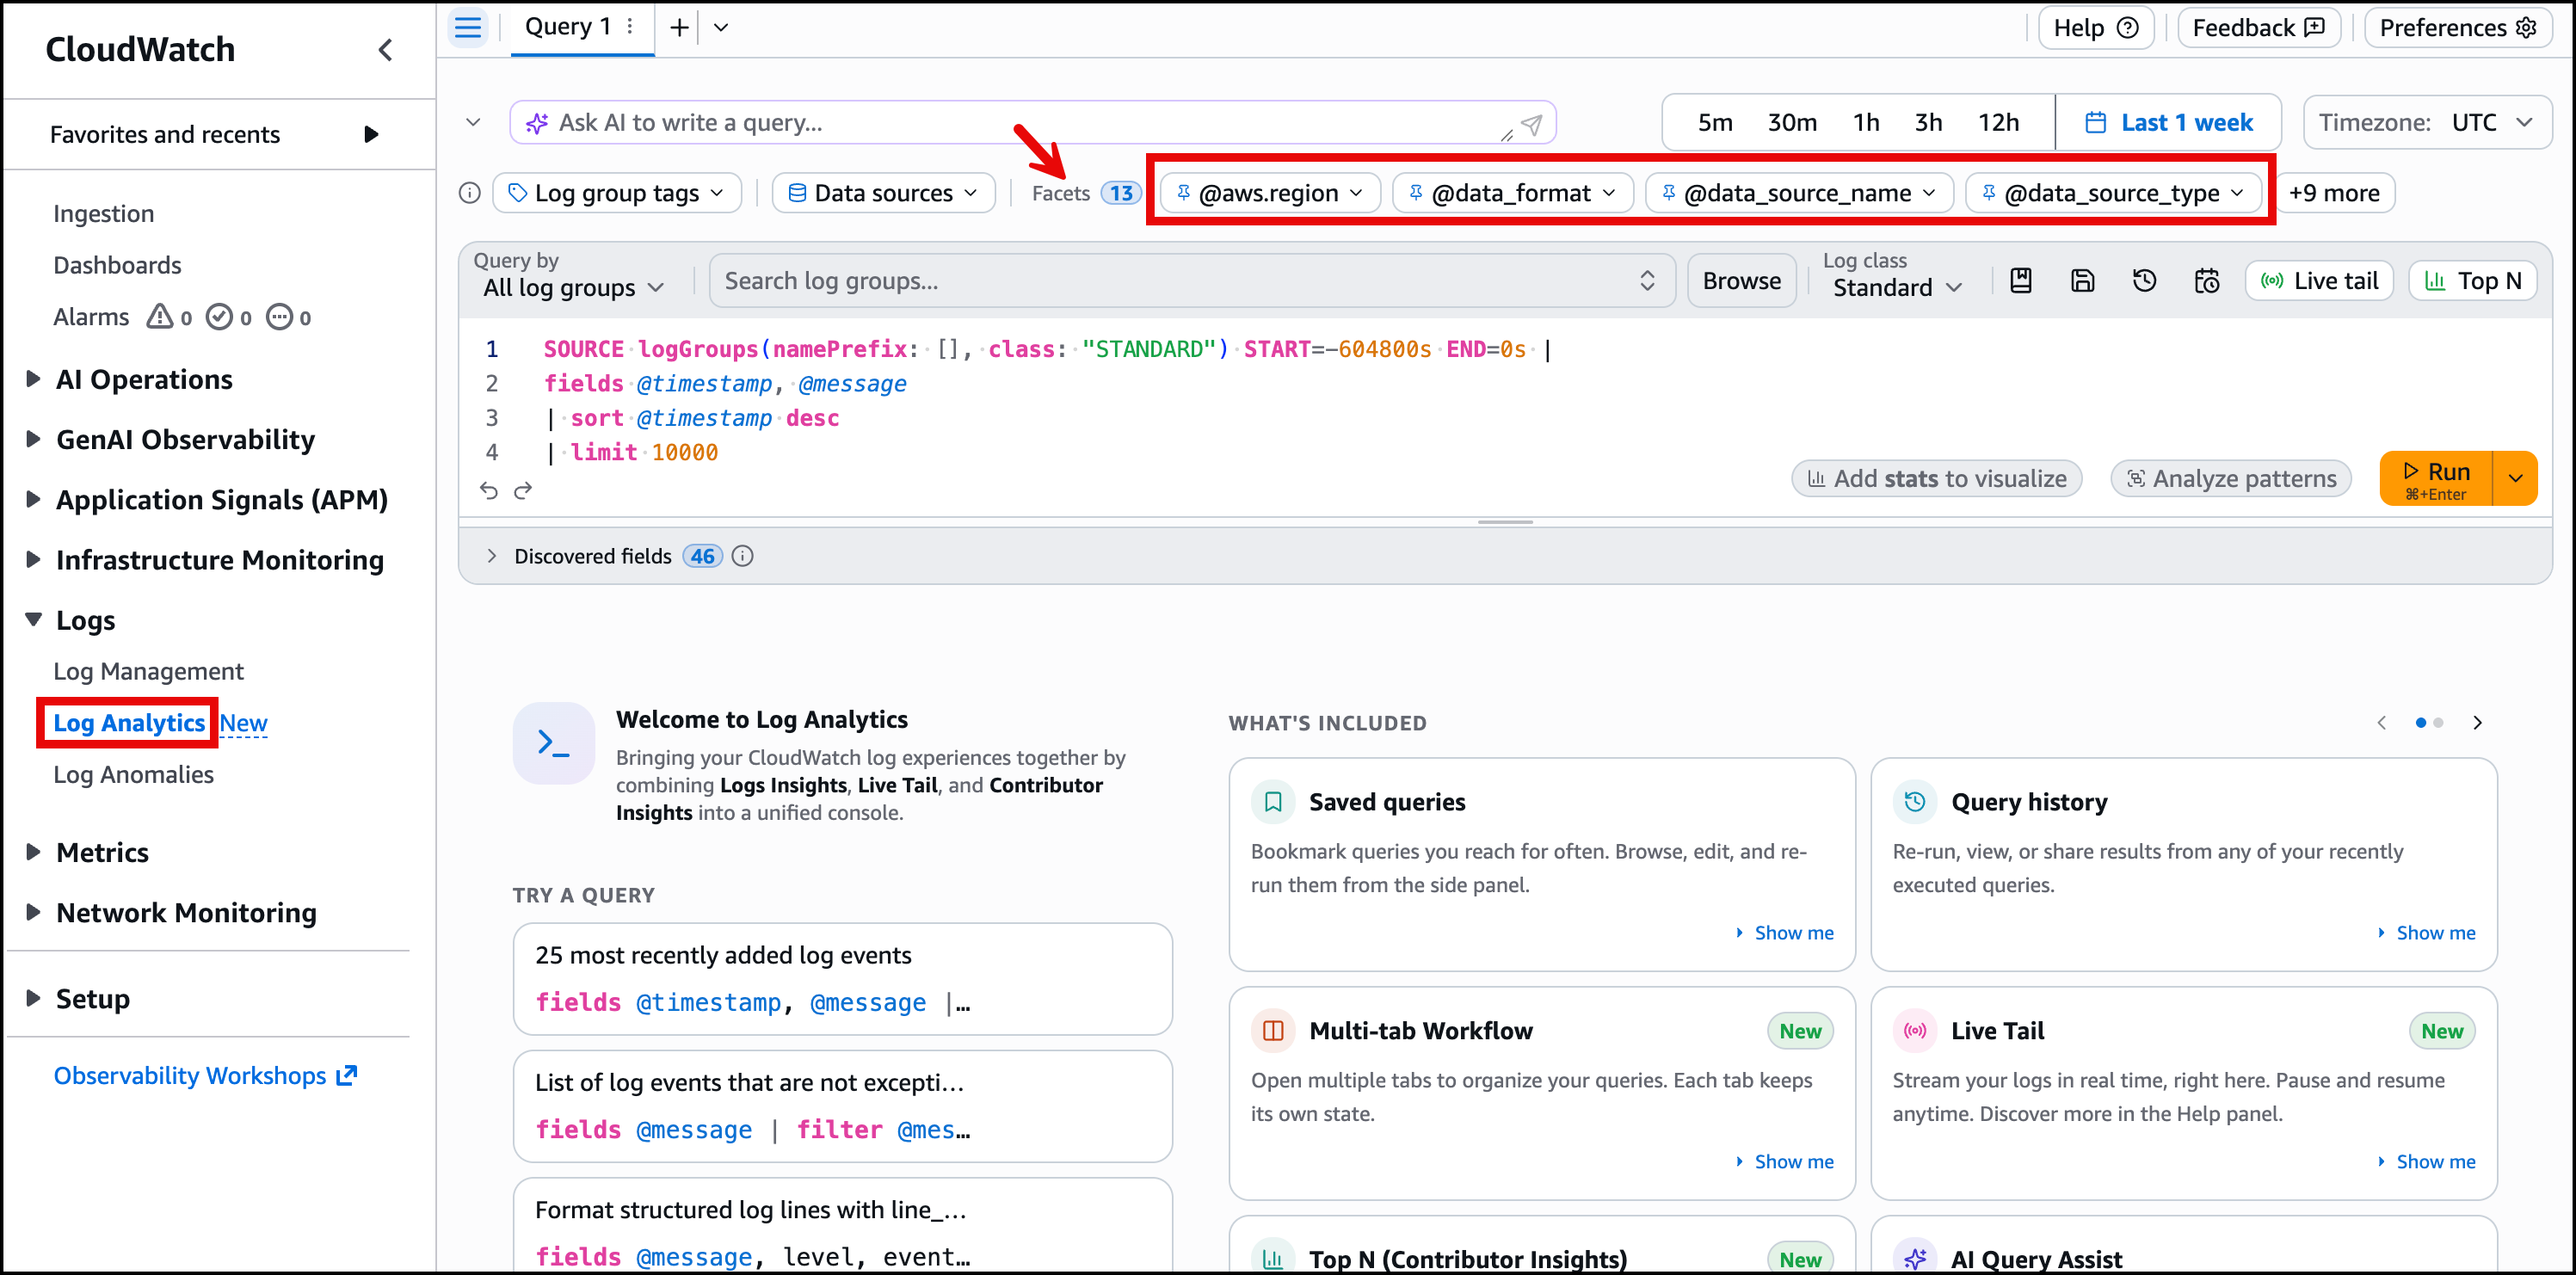
Task: Click the Search log groups field
Action: click(1190, 281)
